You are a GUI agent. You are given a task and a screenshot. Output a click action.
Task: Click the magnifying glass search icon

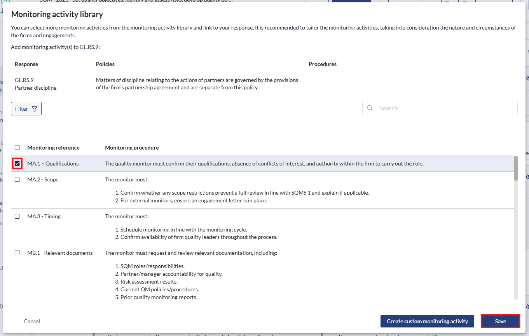pos(370,108)
